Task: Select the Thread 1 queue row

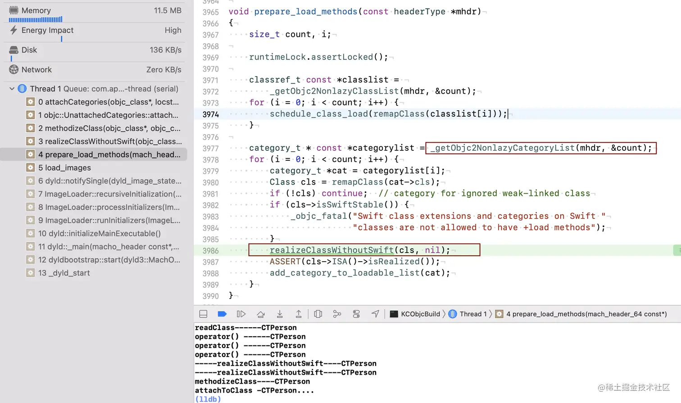Action: pos(94,89)
